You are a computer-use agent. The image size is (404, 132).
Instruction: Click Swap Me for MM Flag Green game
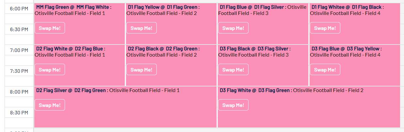point(50,28)
